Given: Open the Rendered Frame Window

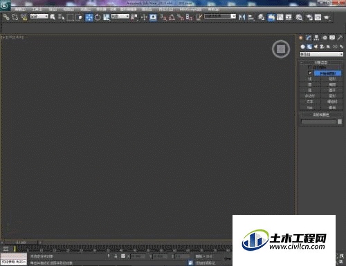Looking at the screenshot, I should pos(318,17).
